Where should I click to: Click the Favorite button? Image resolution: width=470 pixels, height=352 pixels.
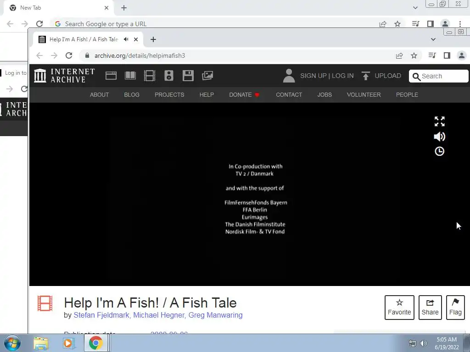(x=399, y=308)
